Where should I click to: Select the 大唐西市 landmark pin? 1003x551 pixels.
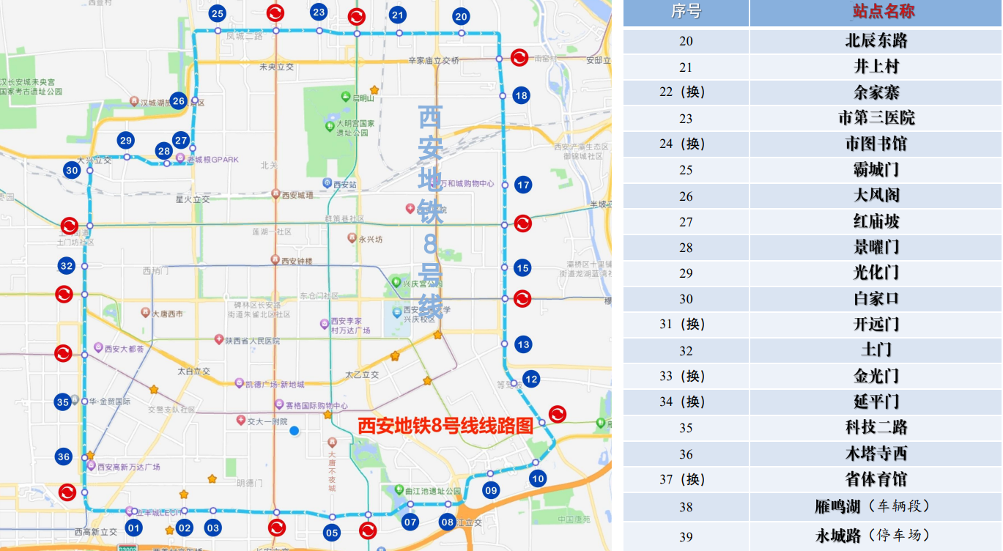coord(145,312)
